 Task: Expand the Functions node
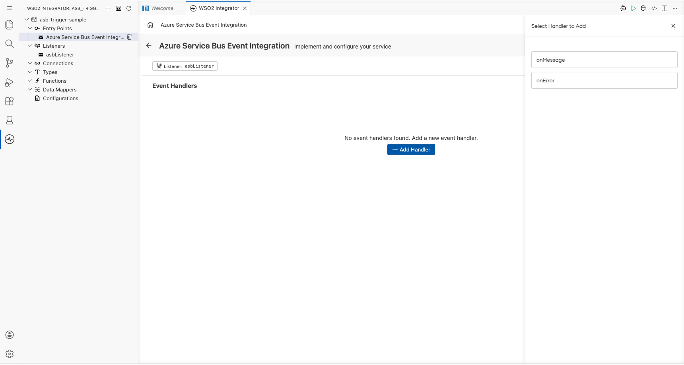pyautogui.click(x=30, y=81)
